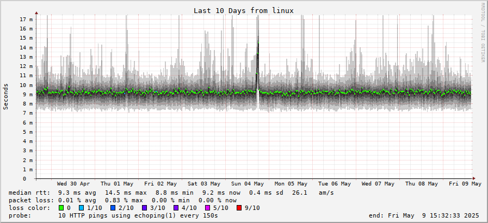Click the '0.01 % avg' packet loss value
The width and height of the screenshot is (488, 223).
point(77,200)
